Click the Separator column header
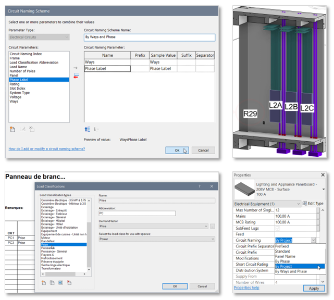 click(x=205, y=55)
